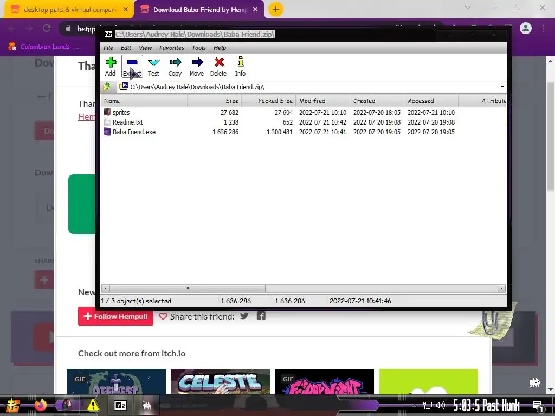Sort by the Size column header
The image size is (555, 416).
(x=215, y=101)
